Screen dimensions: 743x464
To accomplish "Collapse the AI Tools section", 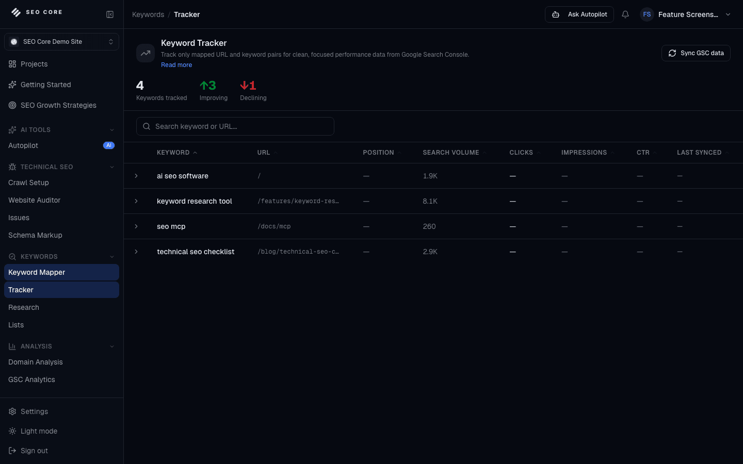I will pyautogui.click(x=112, y=130).
